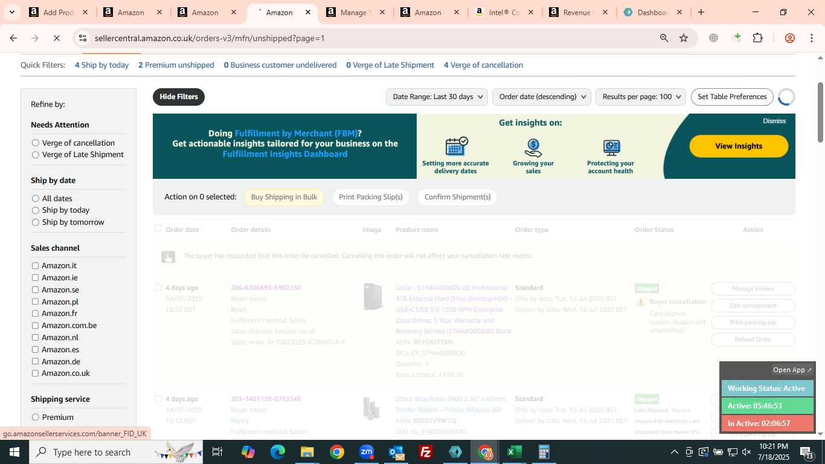
Task: Click the volume muted speaker icon
Action: (746, 452)
